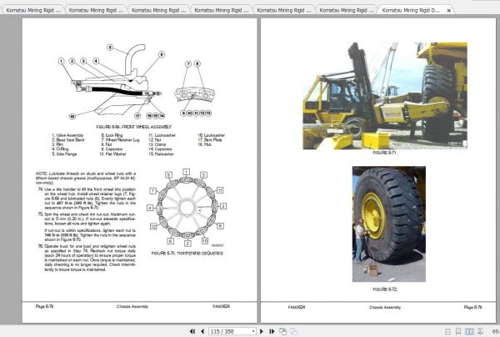
Task: Click the NOTE: Lubricate threads paragraph
Action: tap(86, 178)
